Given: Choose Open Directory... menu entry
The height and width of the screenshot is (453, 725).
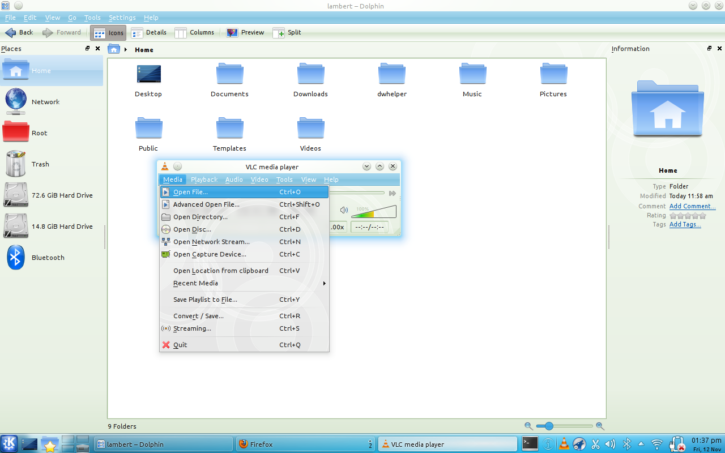Looking at the screenshot, I should click(x=244, y=217).
